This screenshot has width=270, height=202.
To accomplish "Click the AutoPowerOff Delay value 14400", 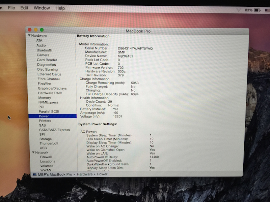I will pyautogui.click(x=154, y=157).
